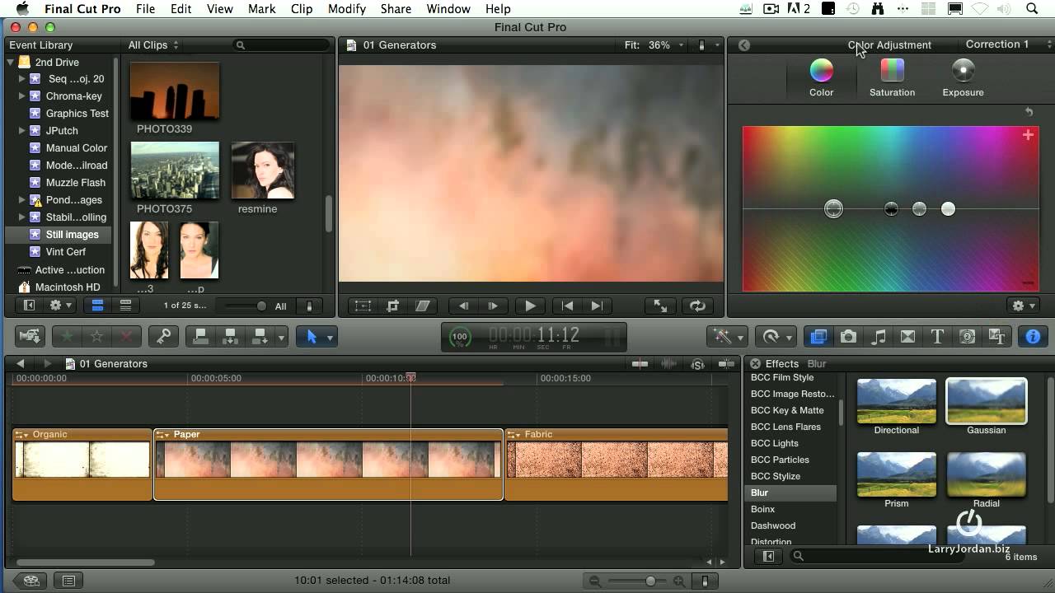Image resolution: width=1055 pixels, height=593 pixels.
Task: Open the Color Board gear menu
Action: pyautogui.click(x=1023, y=306)
